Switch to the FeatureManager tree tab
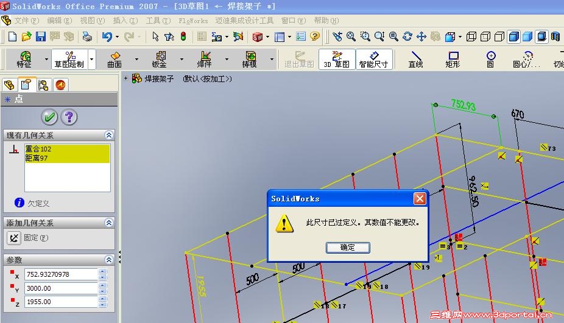Image resolution: width=564 pixels, height=323 pixels. tap(9, 85)
